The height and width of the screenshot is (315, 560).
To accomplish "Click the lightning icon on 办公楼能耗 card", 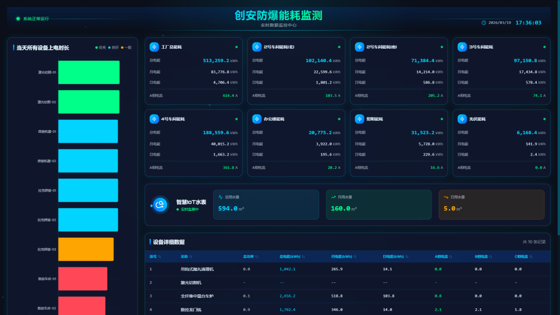I will coord(257,119).
